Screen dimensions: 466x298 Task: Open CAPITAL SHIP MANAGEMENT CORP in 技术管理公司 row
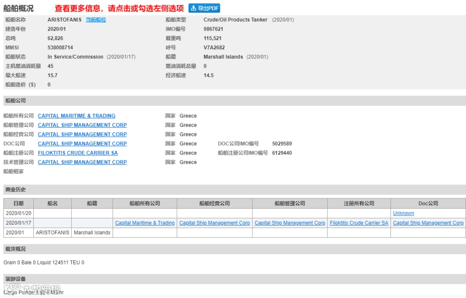pyautogui.click(x=82, y=162)
